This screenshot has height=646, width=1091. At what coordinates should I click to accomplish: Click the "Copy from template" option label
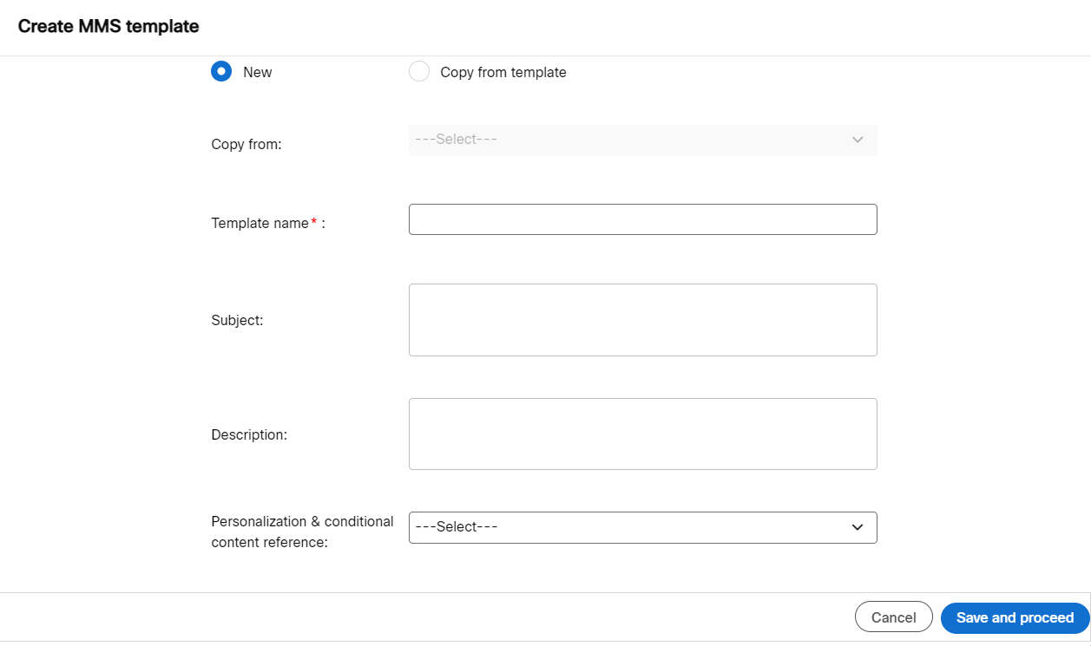[503, 72]
